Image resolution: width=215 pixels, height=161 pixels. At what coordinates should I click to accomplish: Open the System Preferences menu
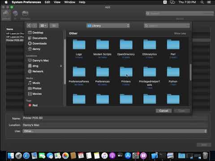pos(26,2)
